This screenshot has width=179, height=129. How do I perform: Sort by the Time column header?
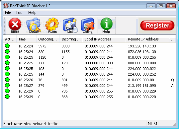pyautogui.click(x=26, y=39)
